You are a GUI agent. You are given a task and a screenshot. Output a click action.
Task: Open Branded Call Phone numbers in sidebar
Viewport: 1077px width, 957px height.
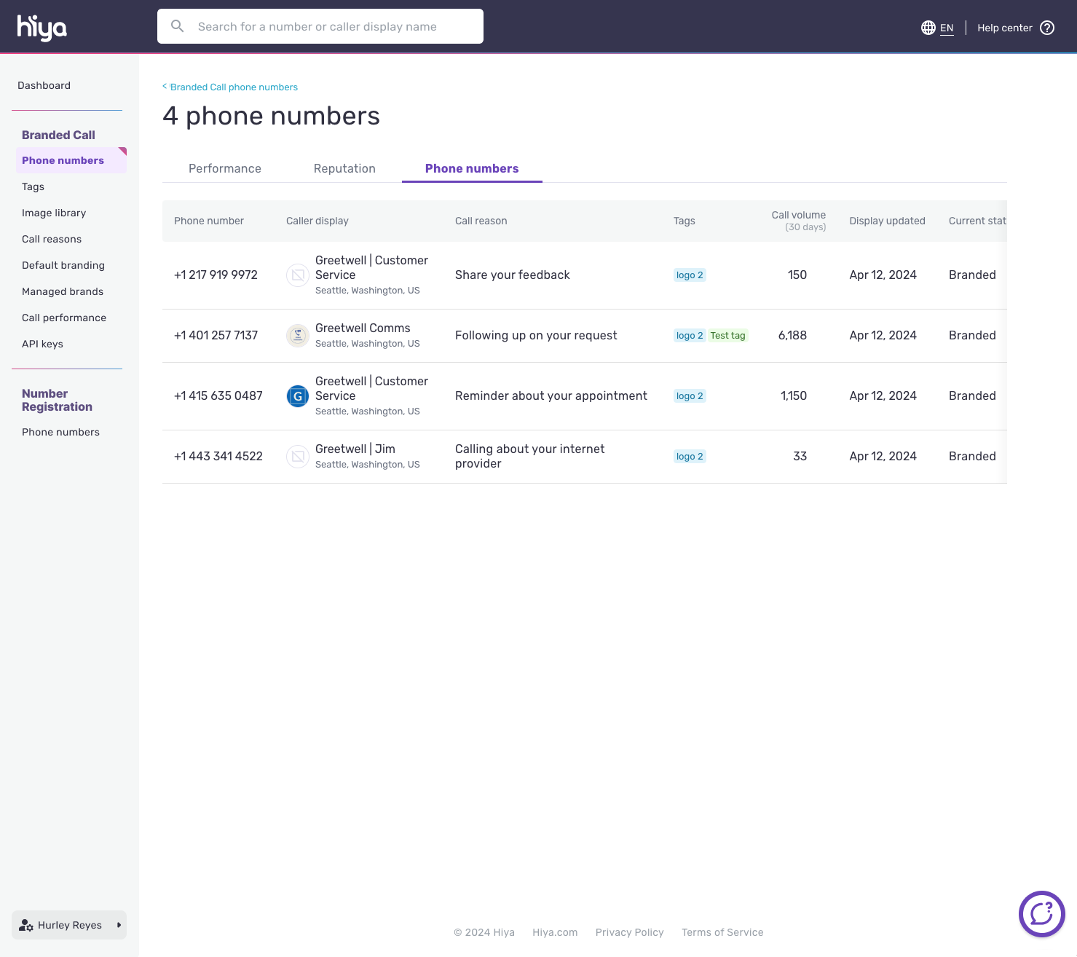pyautogui.click(x=71, y=160)
